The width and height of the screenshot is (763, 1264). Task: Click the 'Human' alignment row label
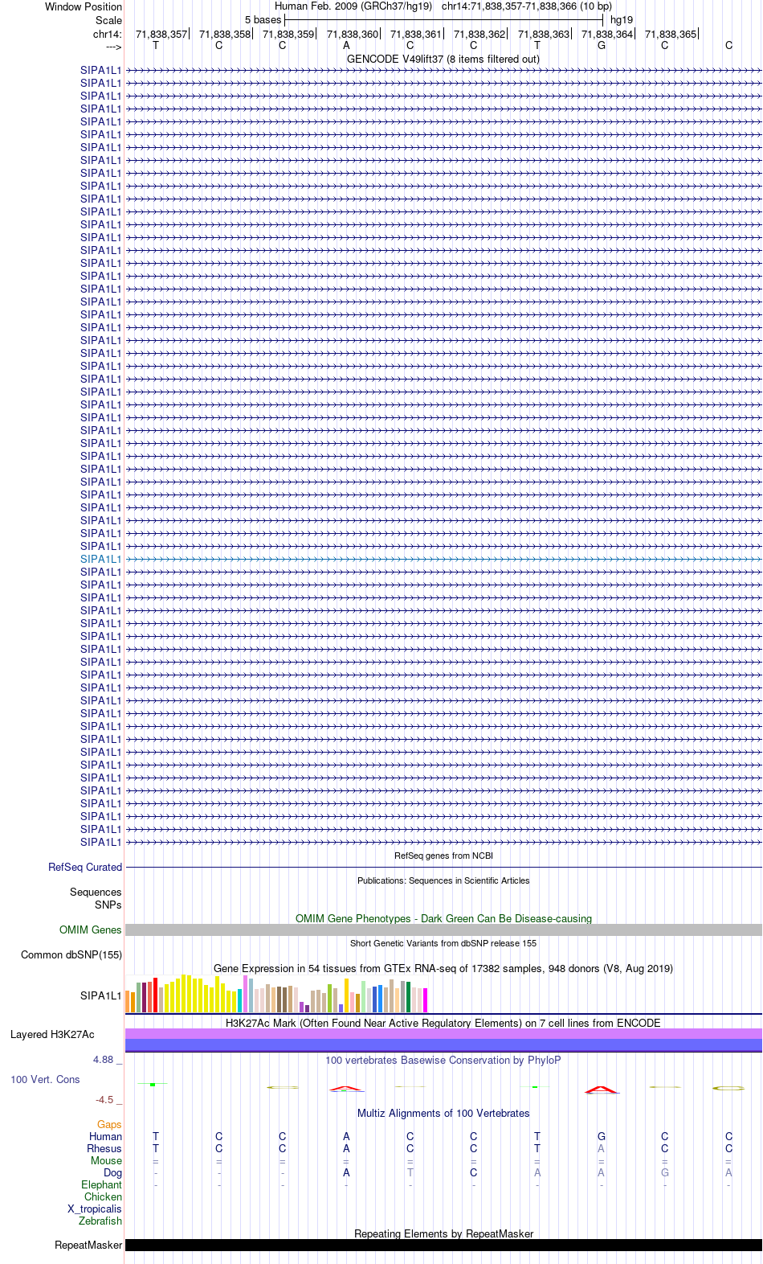click(106, 1136)
